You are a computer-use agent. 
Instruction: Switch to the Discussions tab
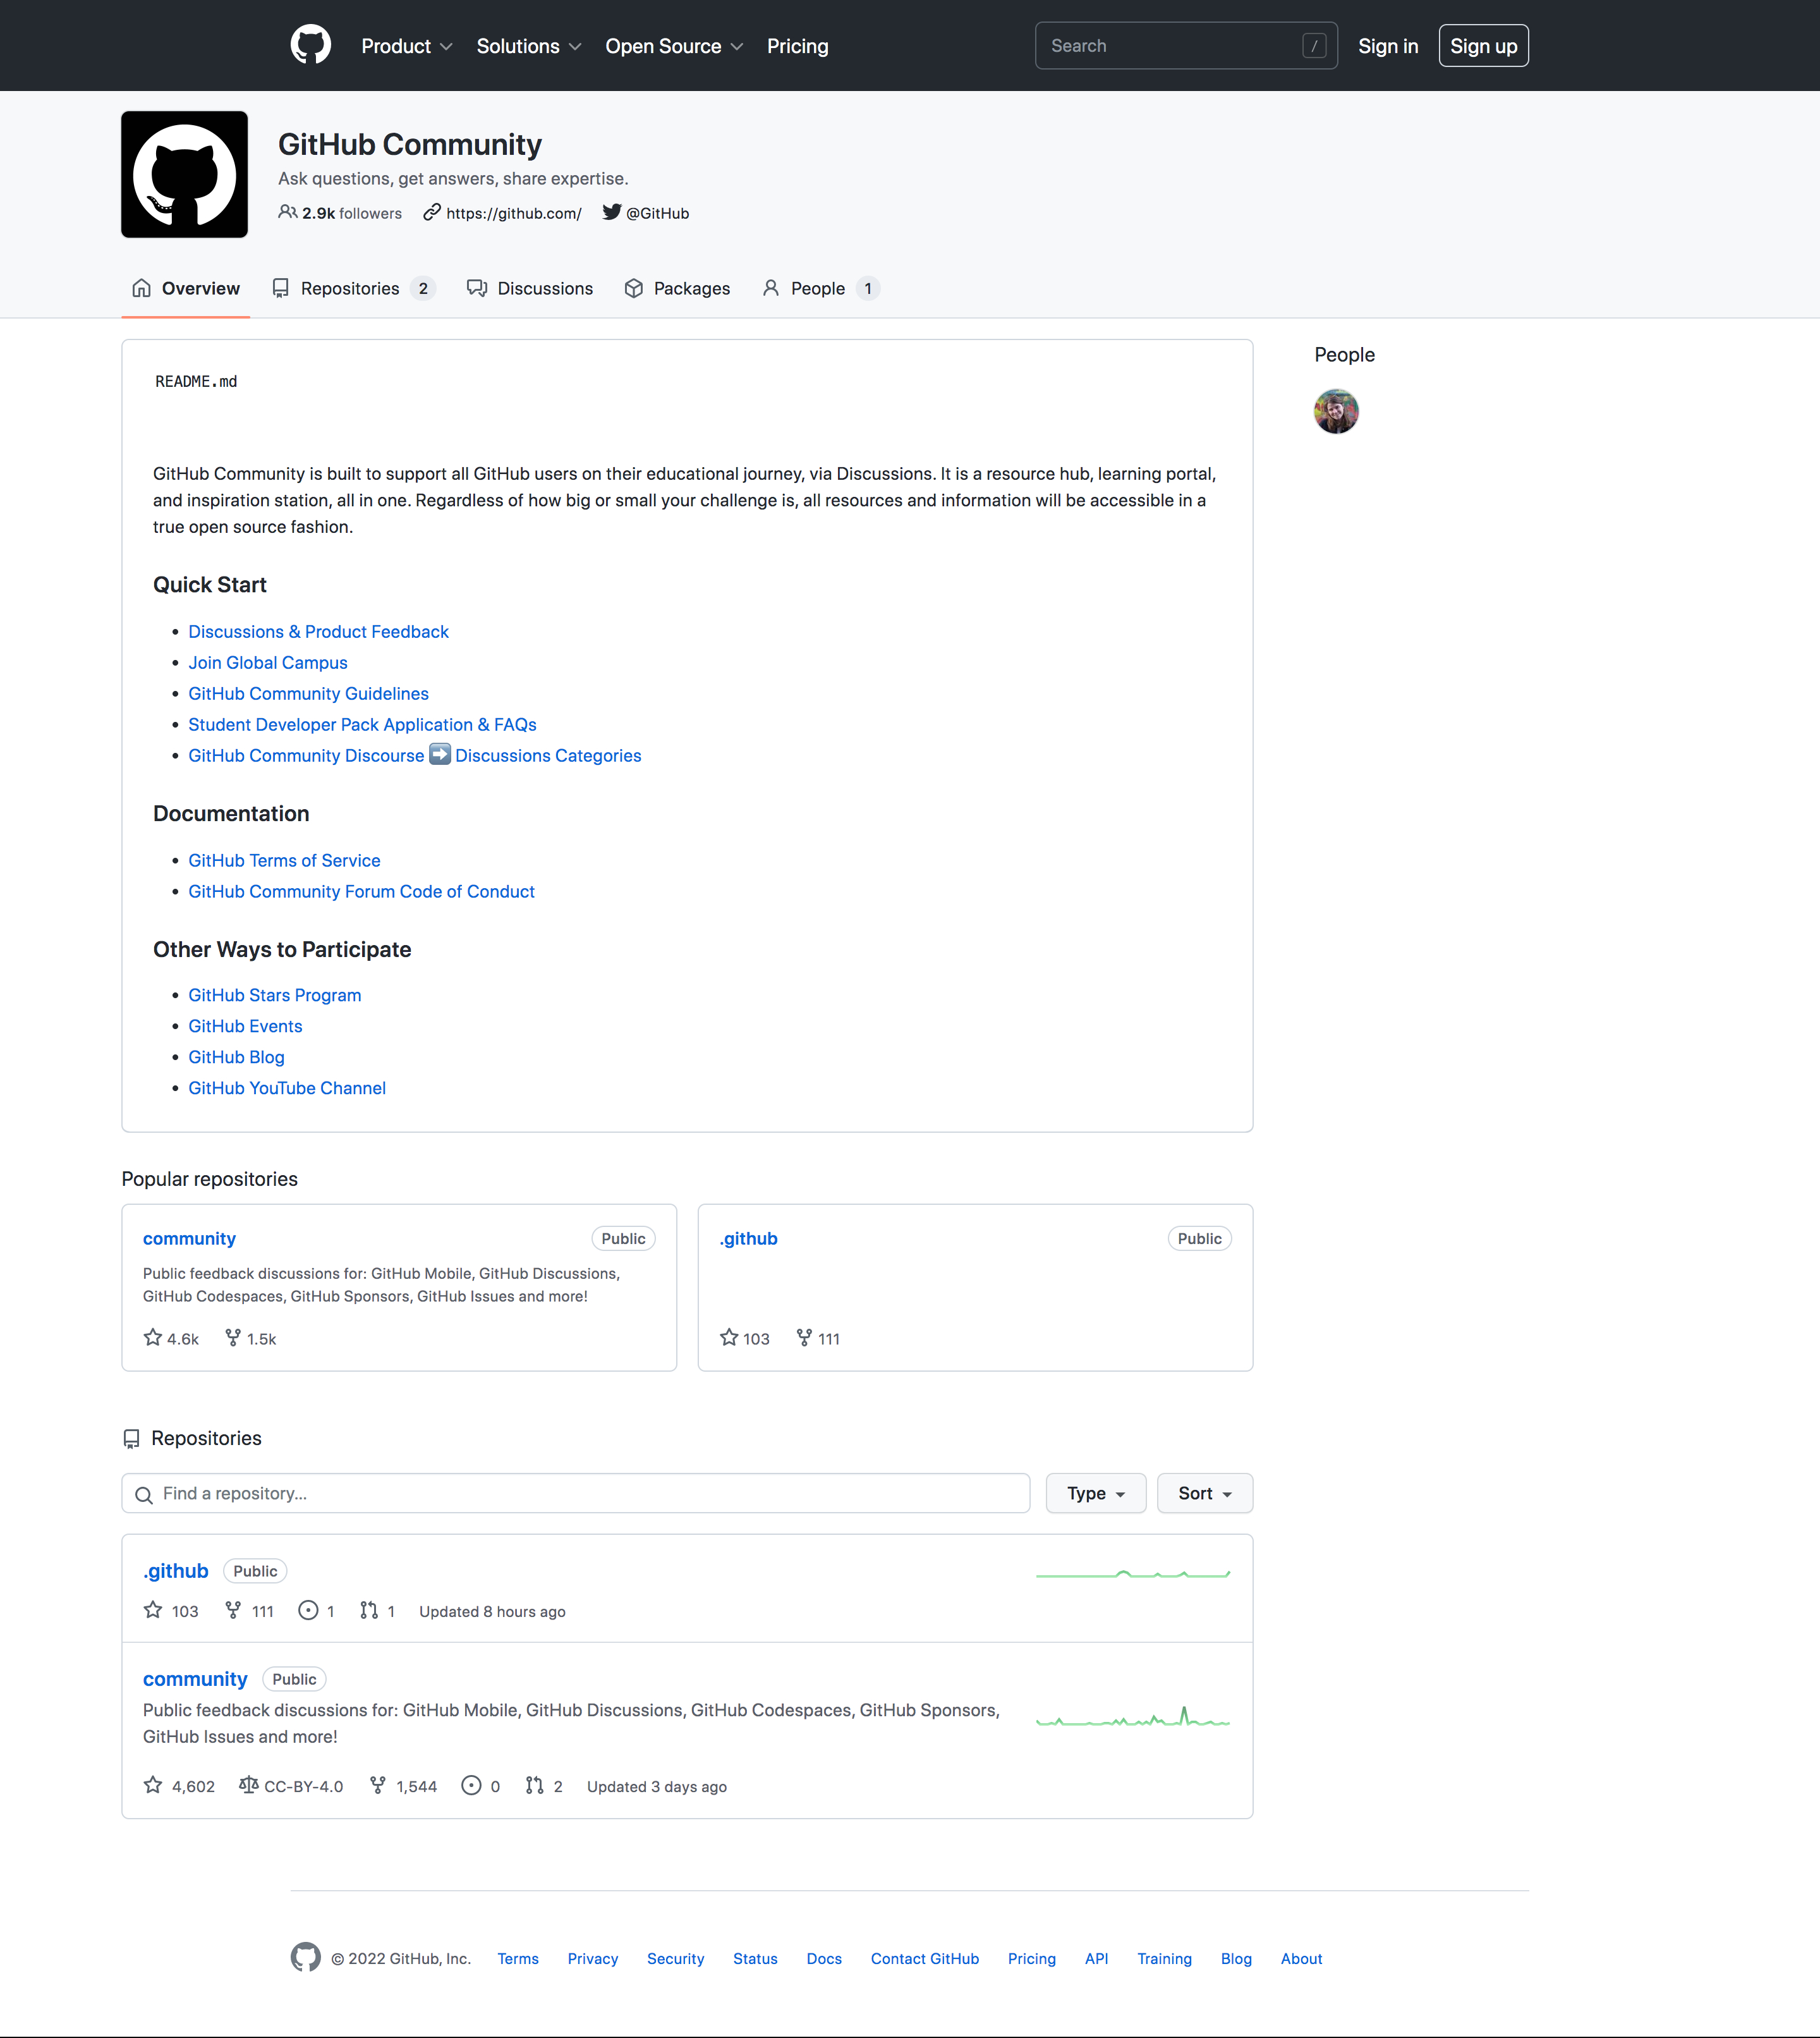530,288
